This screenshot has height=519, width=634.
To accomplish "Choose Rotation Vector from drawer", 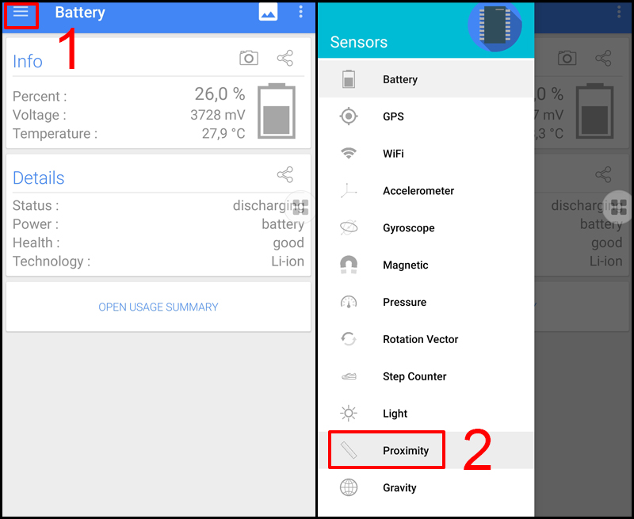I will (426, 340).
